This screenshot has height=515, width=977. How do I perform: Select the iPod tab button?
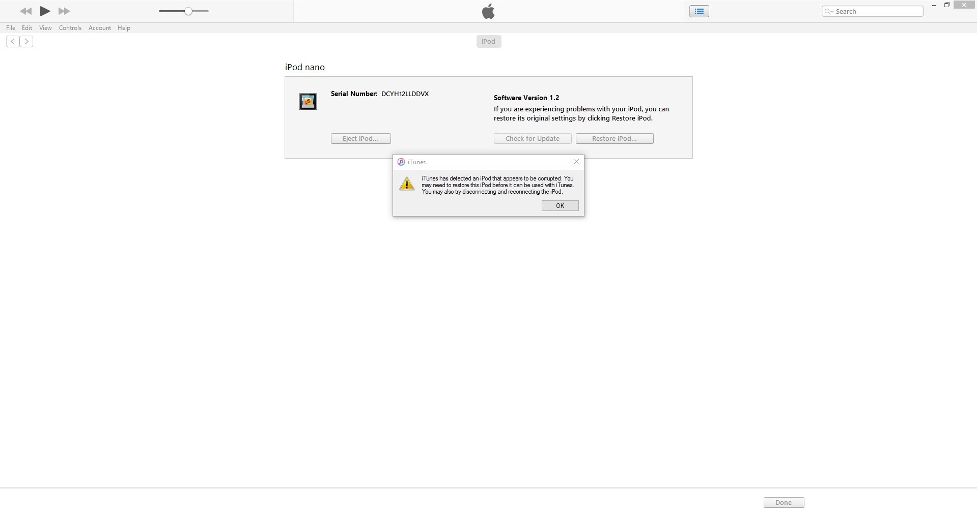click(488, 42)
